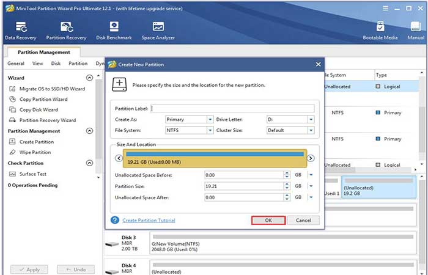Select the Unallocated block on Disk 4
The width and height of the screenshot is (428, 275).
pos(282,268)
